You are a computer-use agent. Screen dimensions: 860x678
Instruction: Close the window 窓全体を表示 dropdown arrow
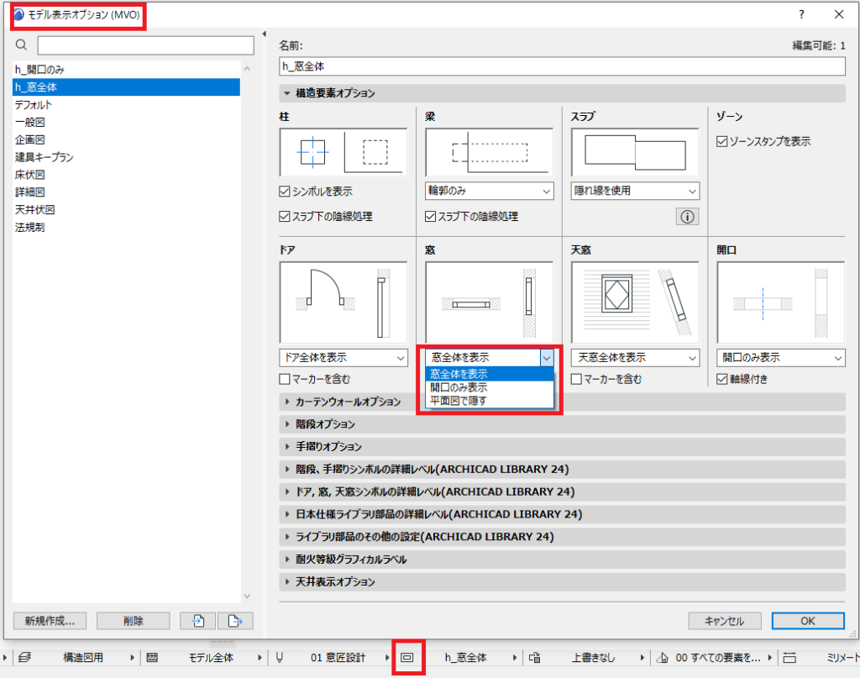547,358
